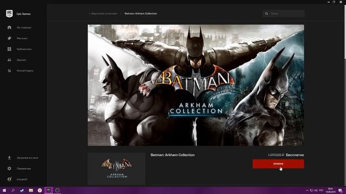Open the Unreal Engine section
346x194 pixels.
pyautogui.click(x=21, y=71)
